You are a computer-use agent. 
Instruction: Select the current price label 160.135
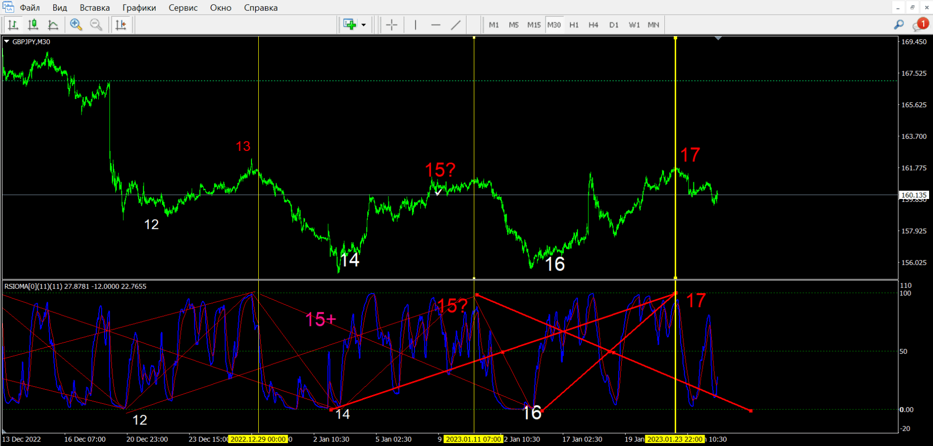coord(914,195)
